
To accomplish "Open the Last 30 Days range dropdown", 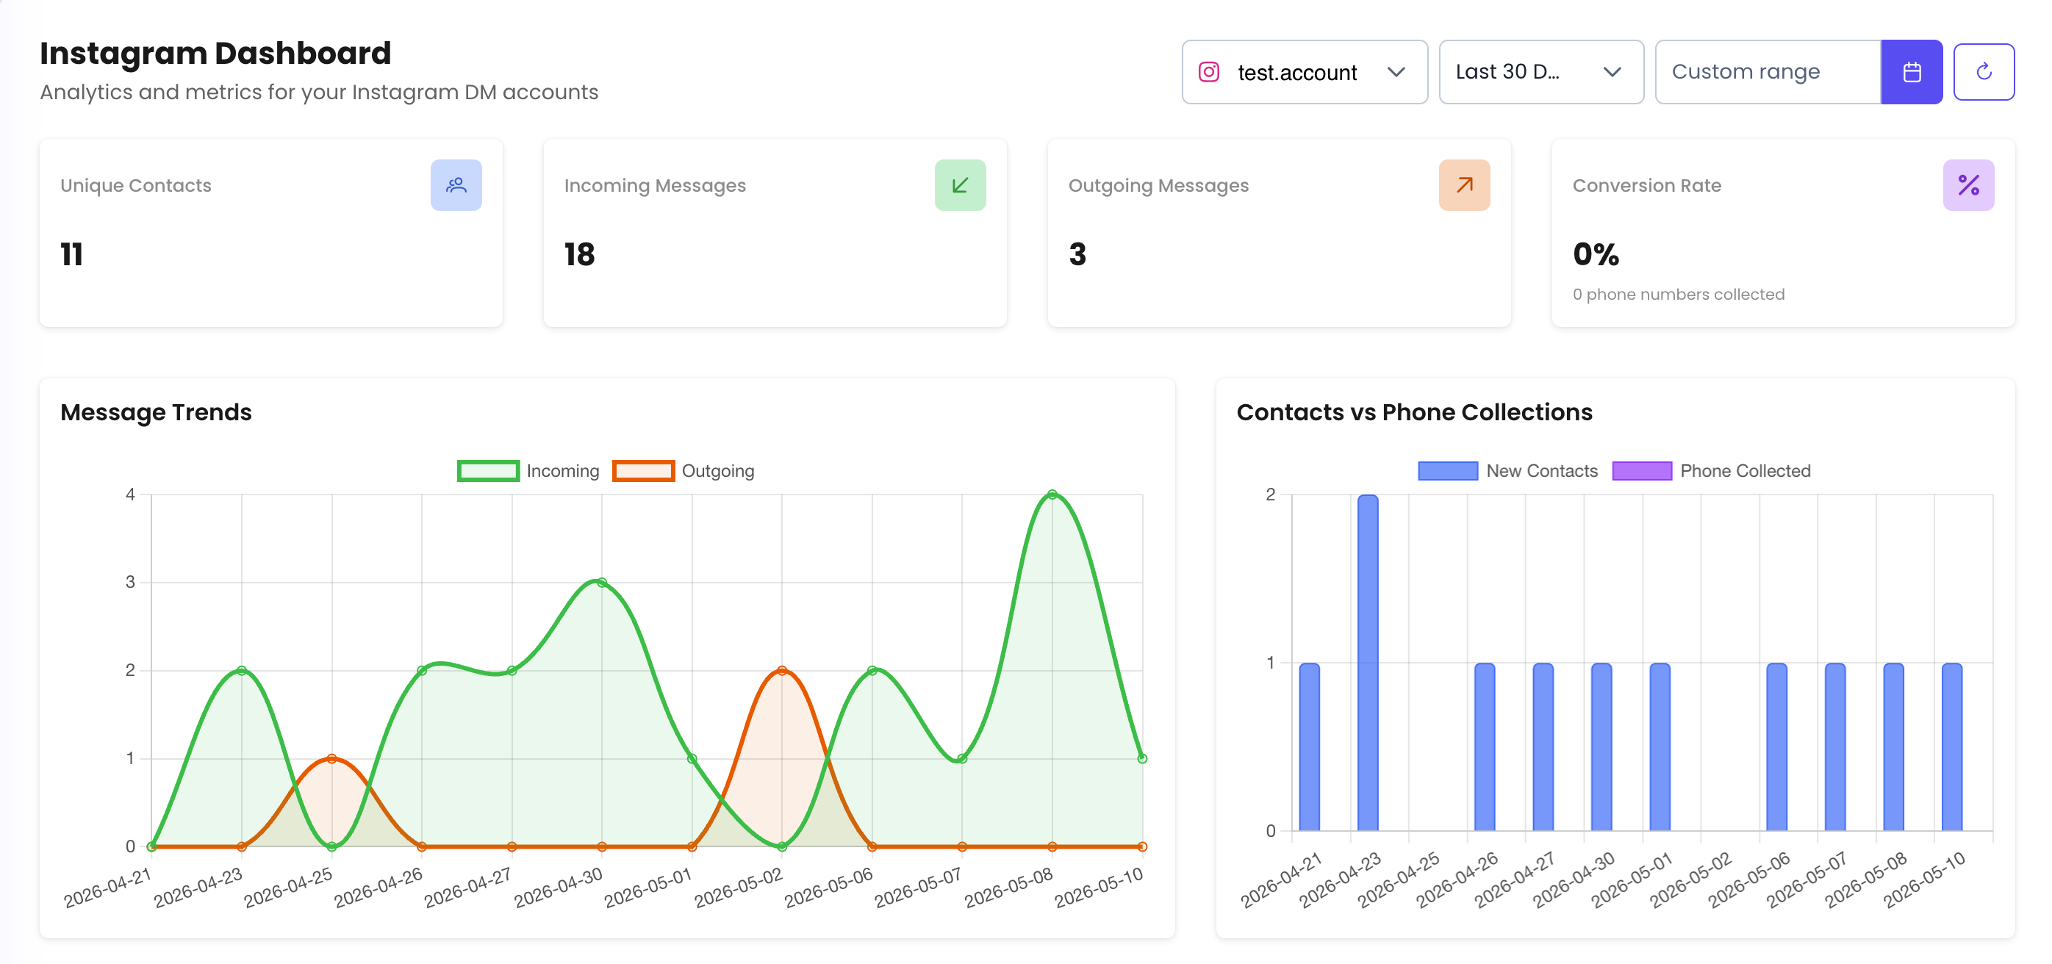I will point(1540,72).
